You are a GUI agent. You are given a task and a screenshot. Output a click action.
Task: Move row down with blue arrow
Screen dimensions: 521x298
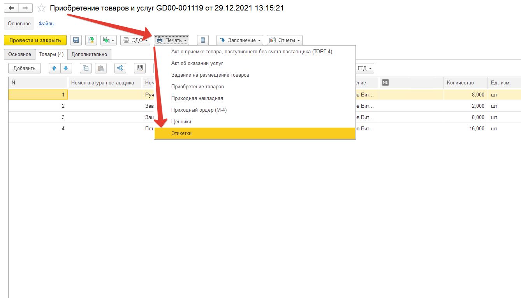[66, 68]
